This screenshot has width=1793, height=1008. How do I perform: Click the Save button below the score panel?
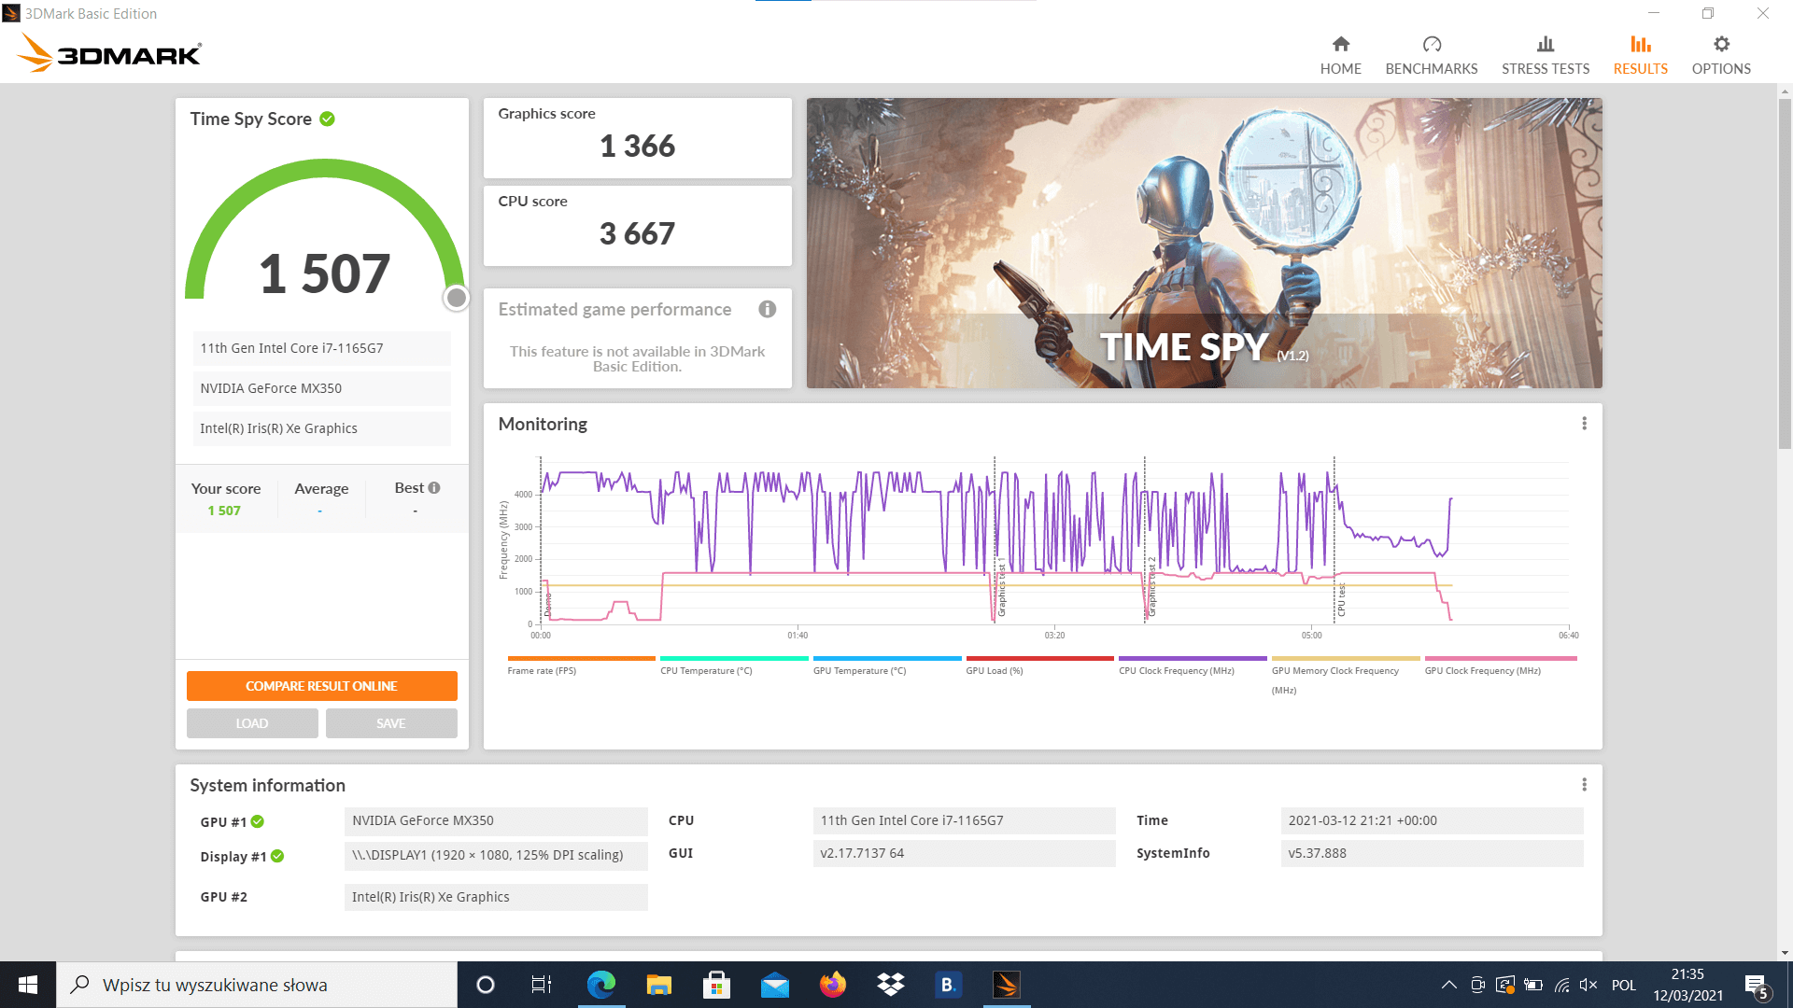tap(391, 722)
